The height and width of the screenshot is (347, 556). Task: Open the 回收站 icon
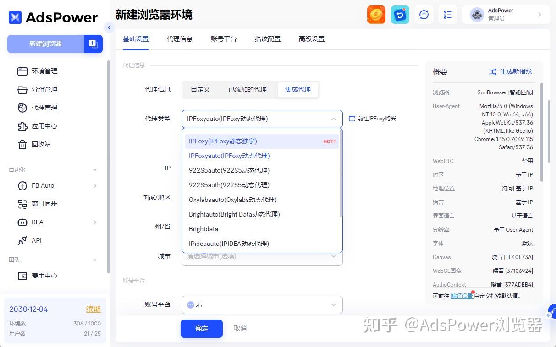click(22, 144)
